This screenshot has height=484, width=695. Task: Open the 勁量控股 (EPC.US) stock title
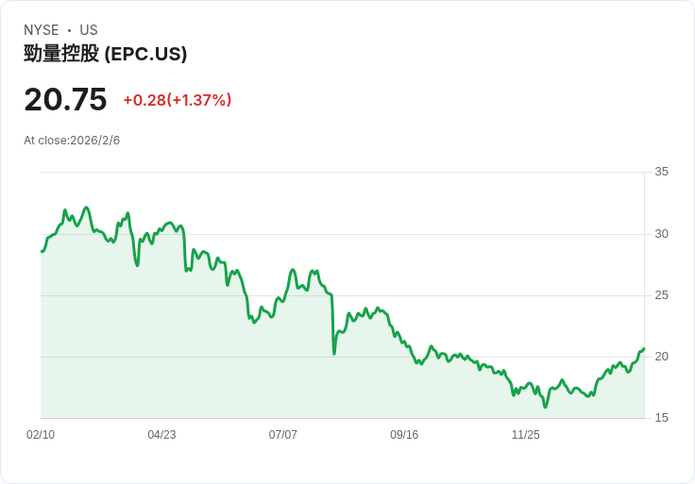pyautogui.click(x=106, y=54)
